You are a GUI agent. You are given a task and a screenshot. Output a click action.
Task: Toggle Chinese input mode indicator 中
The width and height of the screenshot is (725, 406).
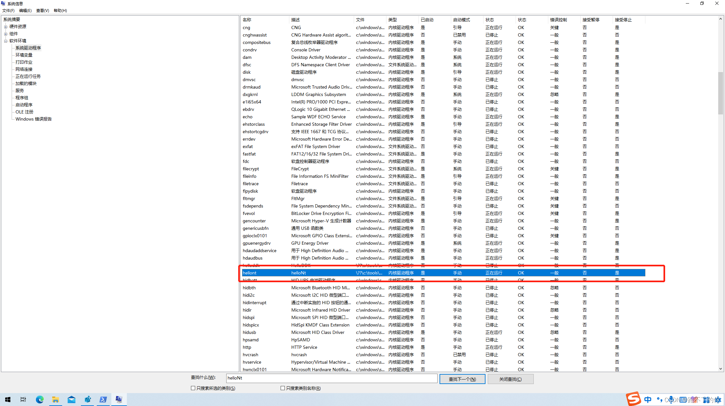tap(648, 400)
